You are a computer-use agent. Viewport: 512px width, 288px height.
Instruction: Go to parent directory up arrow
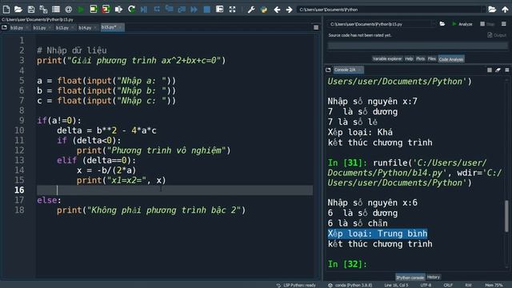click(x=505, y=10)
